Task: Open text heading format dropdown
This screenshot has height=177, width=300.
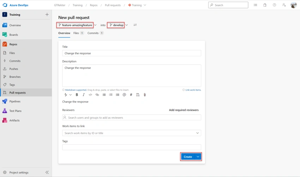Action: (68, 95)
